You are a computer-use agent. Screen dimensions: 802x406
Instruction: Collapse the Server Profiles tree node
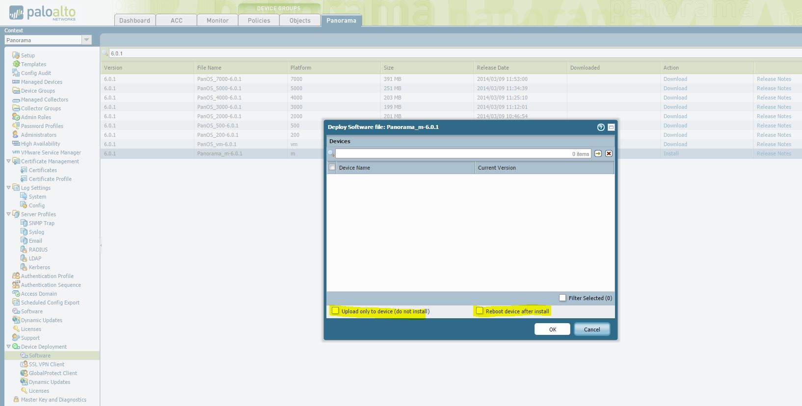[x=8, y=214]
